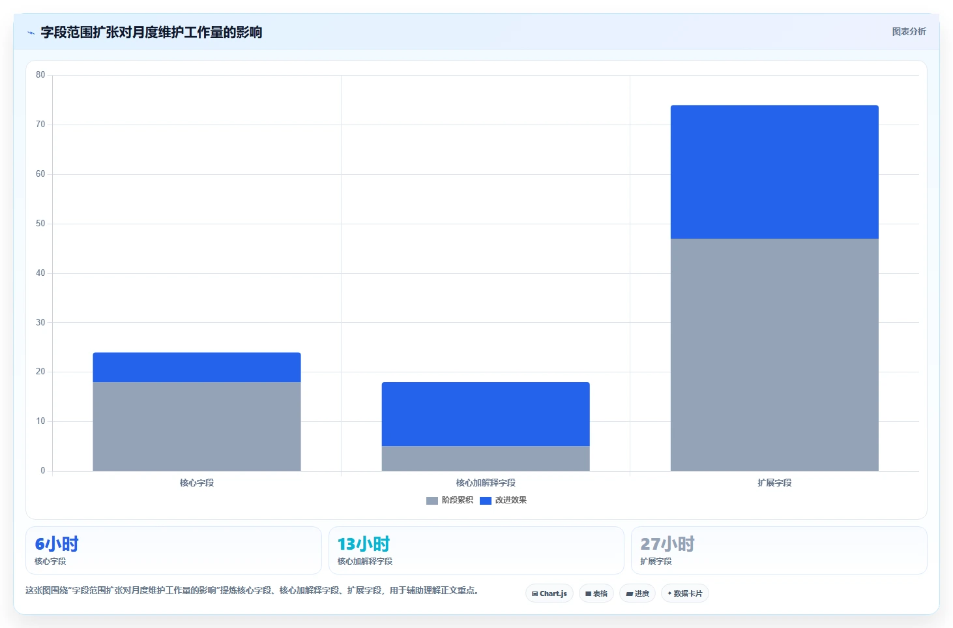Click the 核心加解释字段 x-axis label
The height and width of the screenshot is (628, 953).
click(486, 483)
